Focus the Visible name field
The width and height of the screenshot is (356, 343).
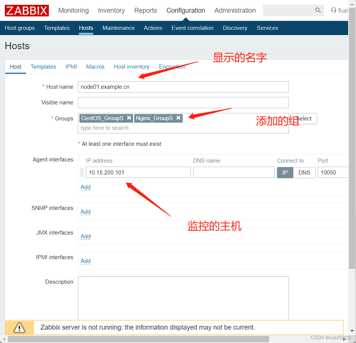tap(183, 103)
